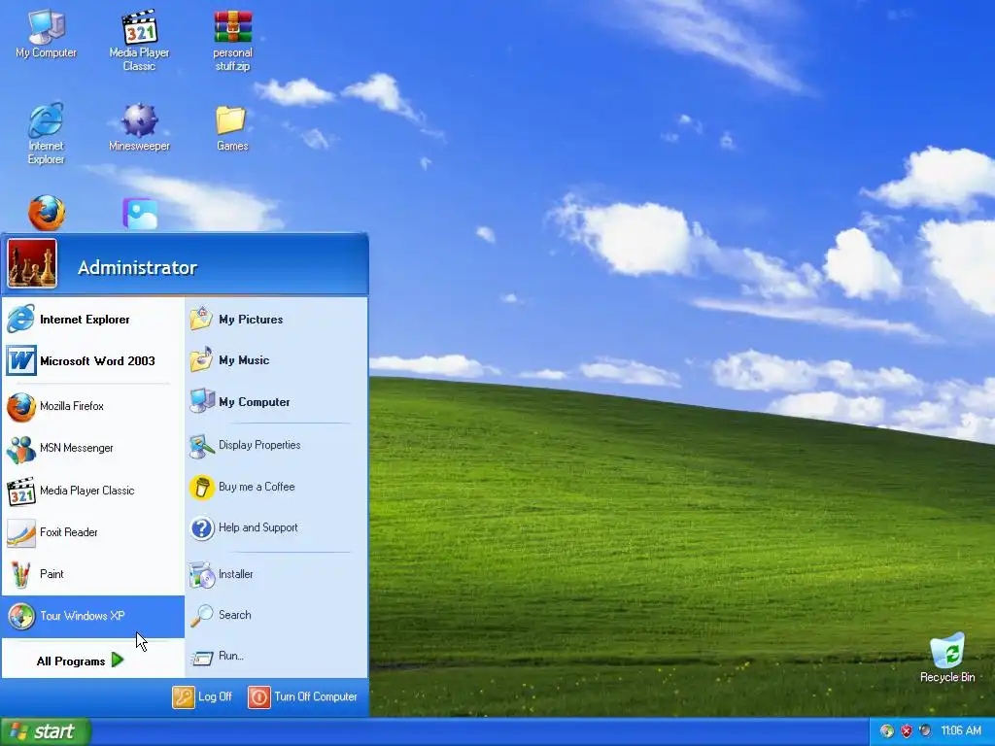Open Search from the Start menu

277,615
